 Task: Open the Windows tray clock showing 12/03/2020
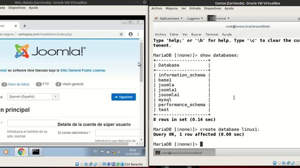[x=132, y=152]
